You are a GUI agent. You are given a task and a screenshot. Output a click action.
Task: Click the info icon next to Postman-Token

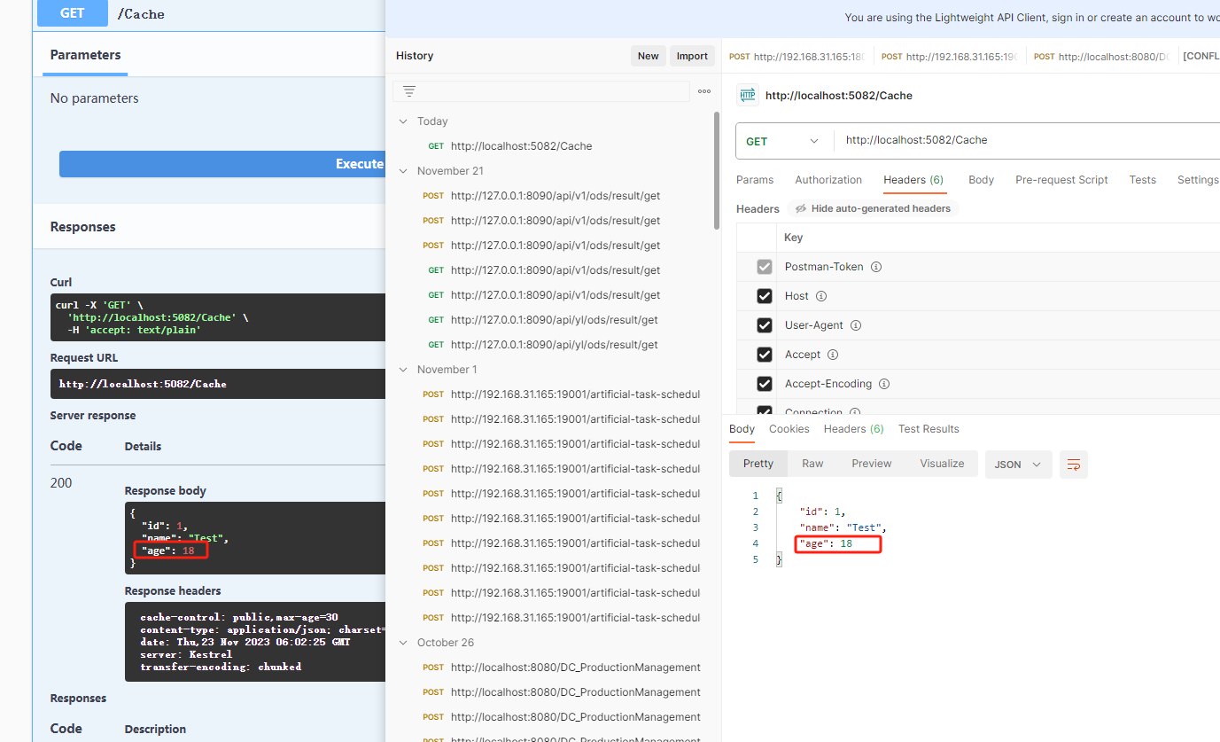pos(875,267)
